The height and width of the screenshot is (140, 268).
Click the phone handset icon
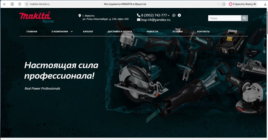coord(139,15)
